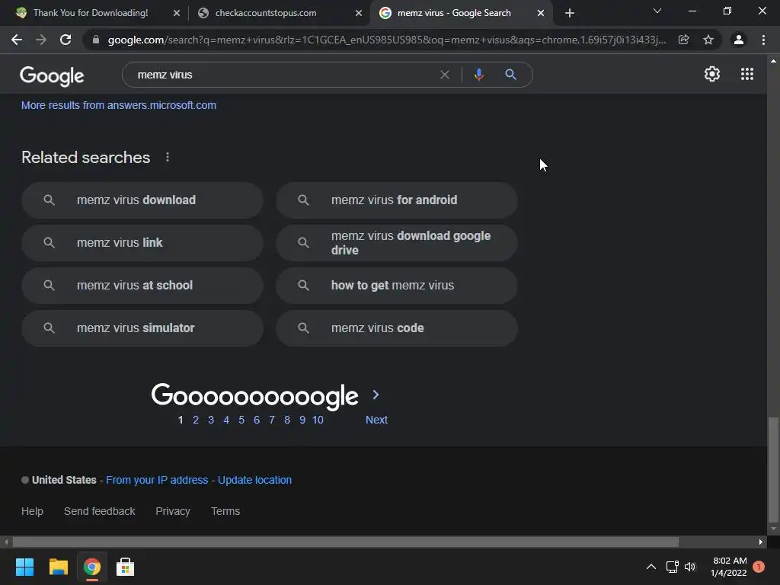This screenshot has height=585, width=780.
Task: Go to results page 3
Action: 211,420
